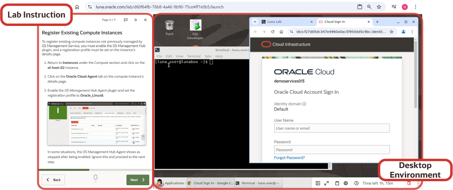Click the green lab progress bar
This screenshot has height=190, width=453.
[x=64, y=170]
